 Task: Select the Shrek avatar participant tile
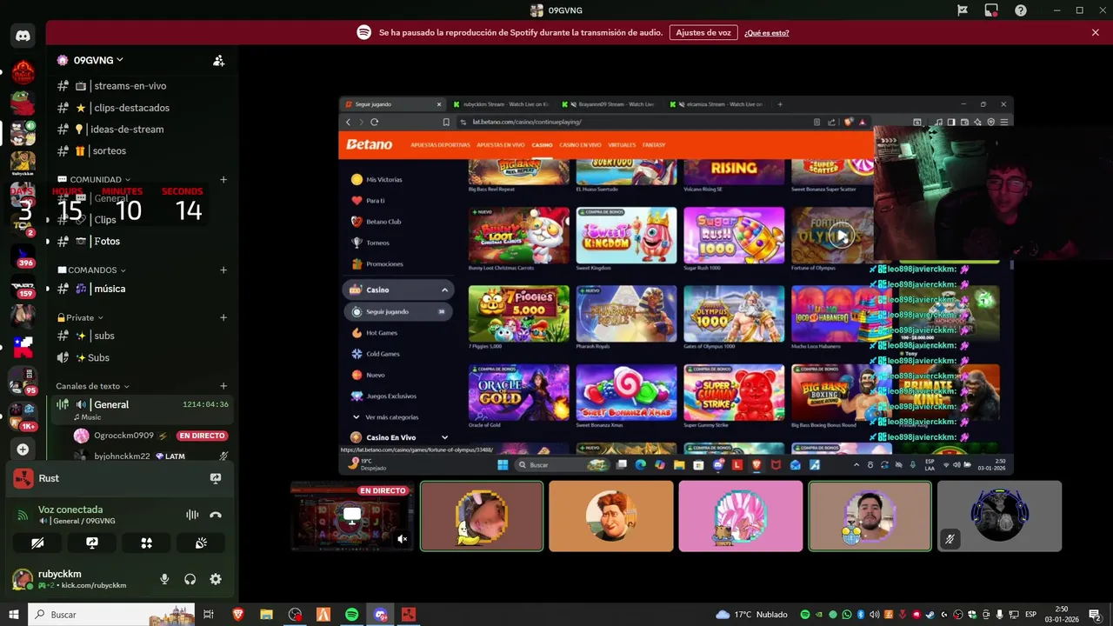611,516
